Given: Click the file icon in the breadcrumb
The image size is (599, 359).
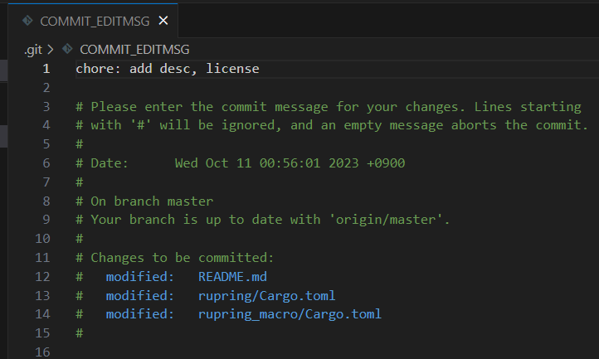Looking at the screenshot, I should [x=67, y=50].
